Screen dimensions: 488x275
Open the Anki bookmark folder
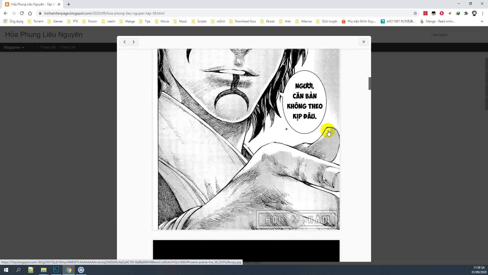point(285,21)
